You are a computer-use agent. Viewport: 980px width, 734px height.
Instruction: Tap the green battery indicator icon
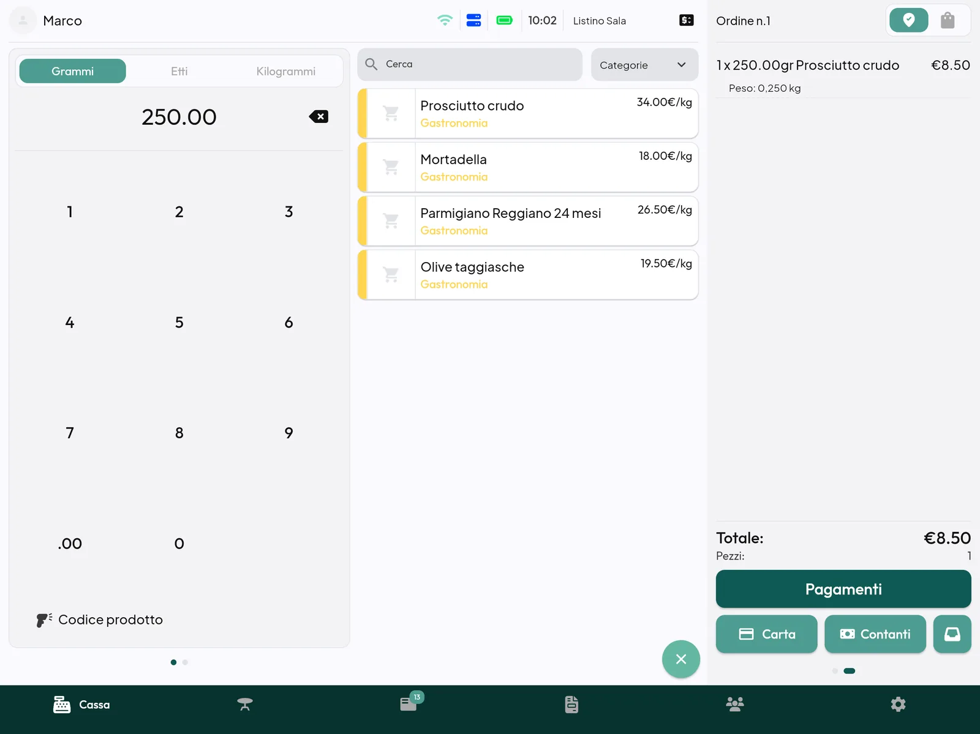[x=504, y=20]
